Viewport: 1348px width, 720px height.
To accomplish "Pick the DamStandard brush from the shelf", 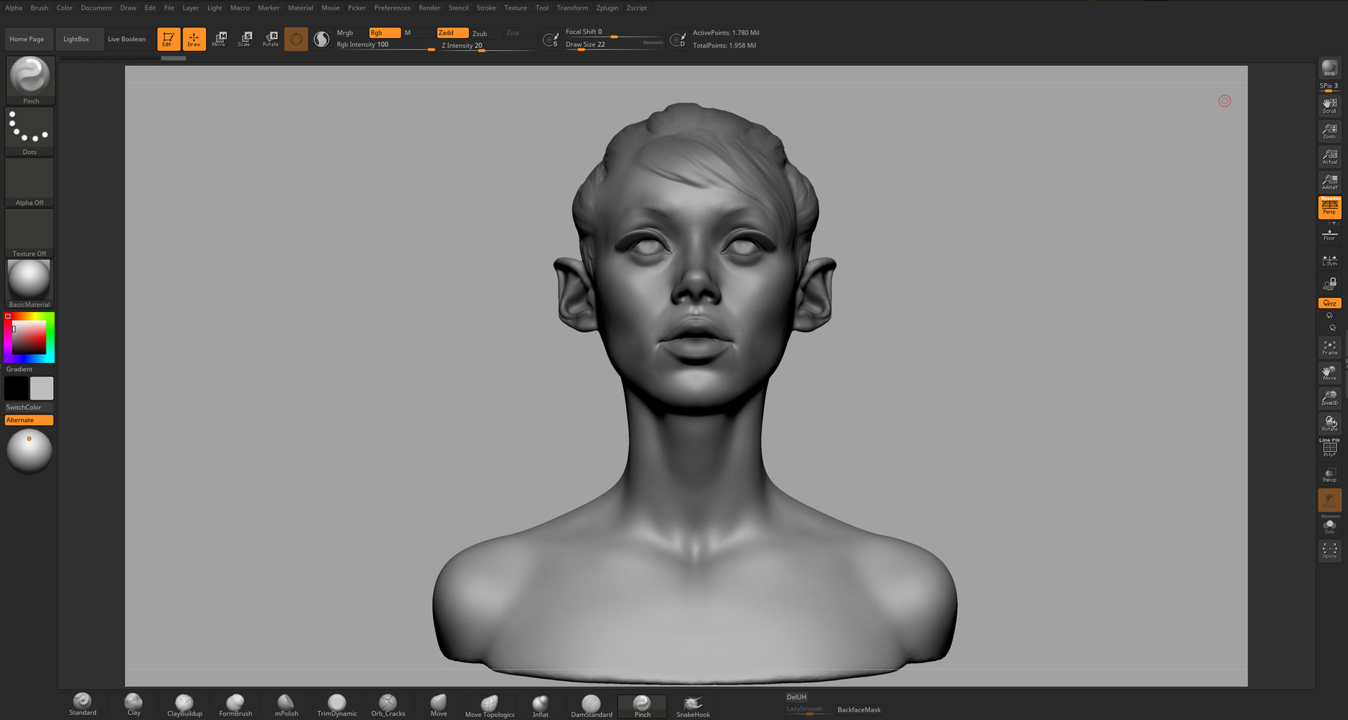I will point(591,704).
